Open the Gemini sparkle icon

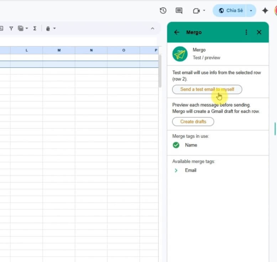point(265,11)
